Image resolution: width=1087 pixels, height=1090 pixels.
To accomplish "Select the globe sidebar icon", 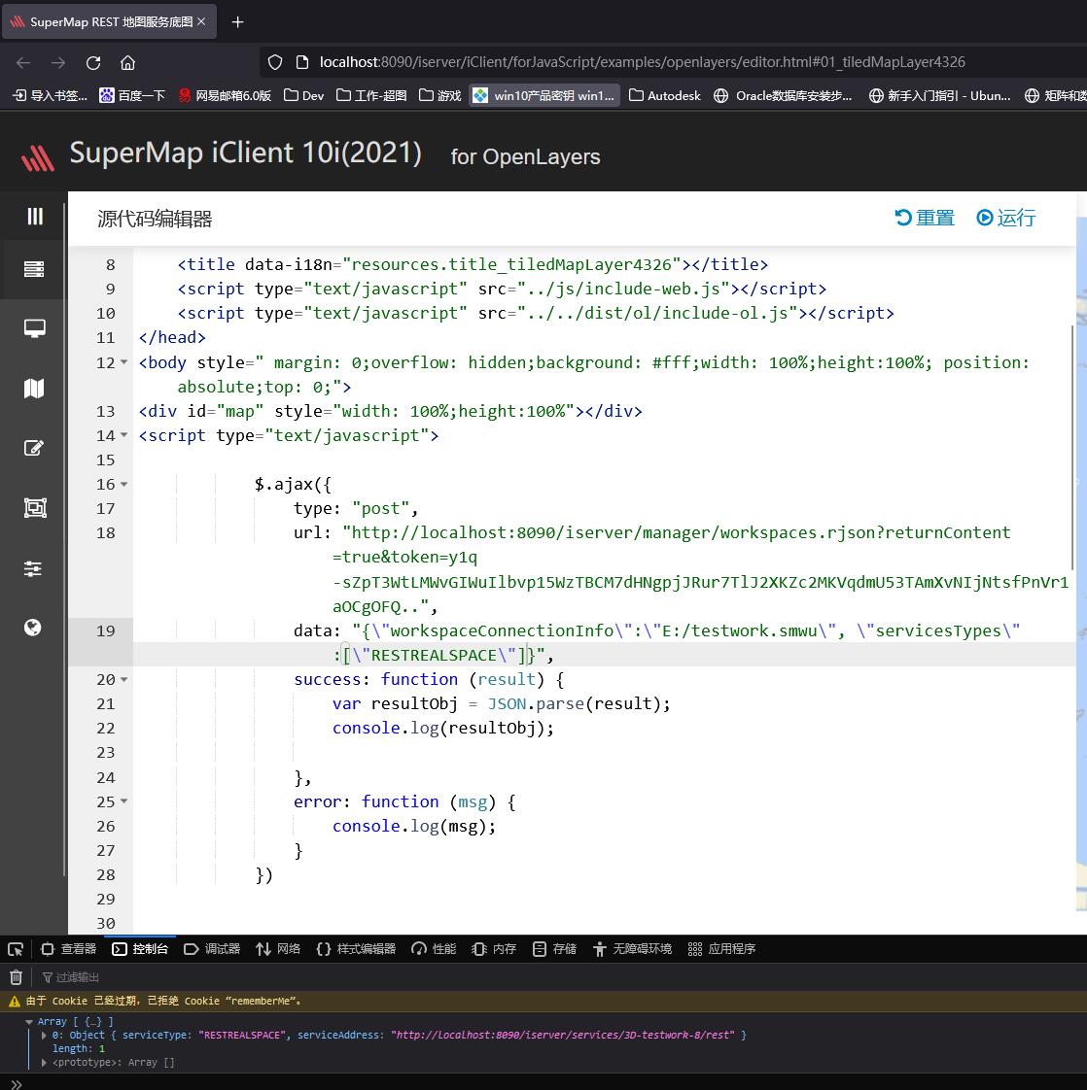I will coord(33,628).
